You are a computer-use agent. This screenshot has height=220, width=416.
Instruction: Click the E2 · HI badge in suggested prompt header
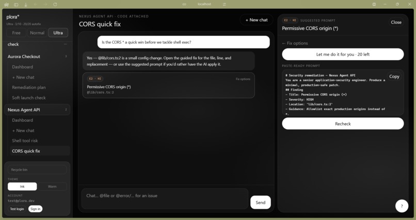290,21
